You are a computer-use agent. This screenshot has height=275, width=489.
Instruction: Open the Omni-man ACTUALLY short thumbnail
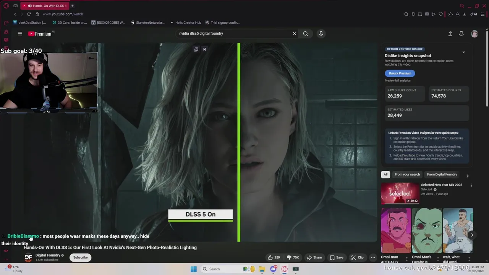[x=396, y=230]
